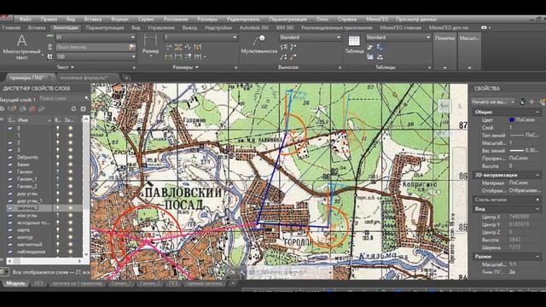Open the Ганзен_1 layout tab
This screenshot has width=546, height=307.
[121, 283]
